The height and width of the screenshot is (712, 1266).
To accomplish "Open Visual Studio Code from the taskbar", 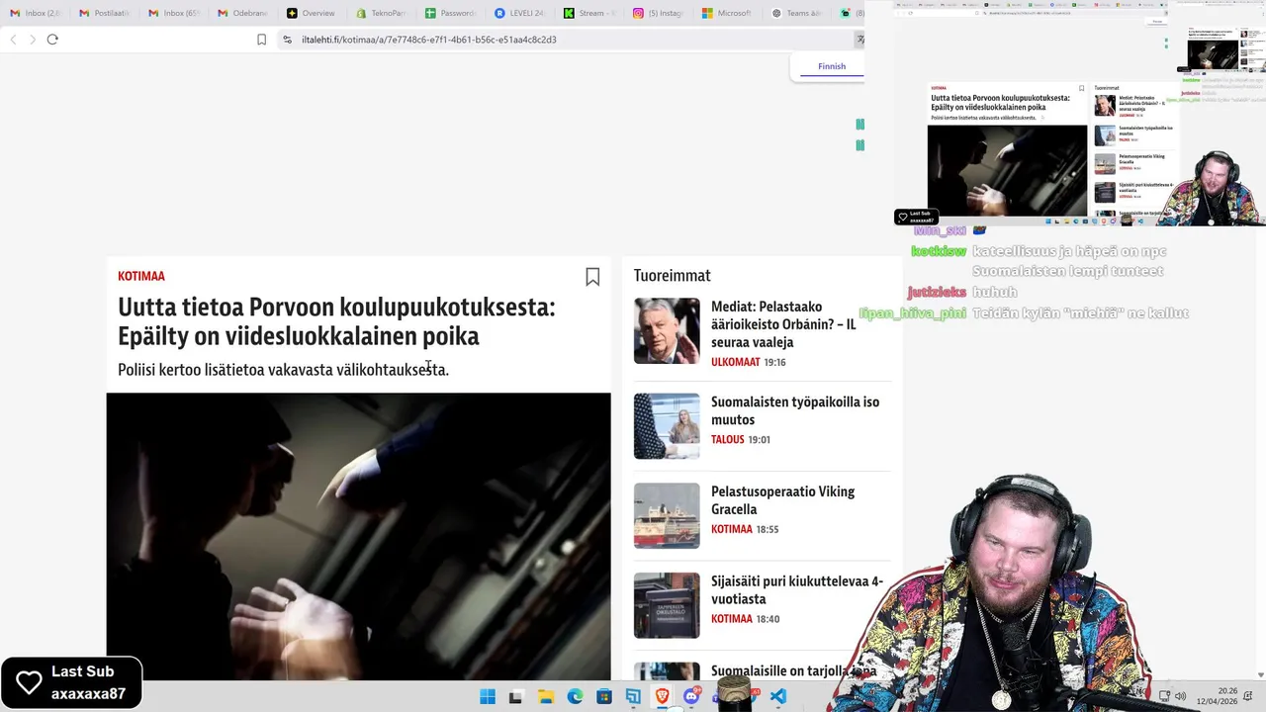I will (x=778, y=696).
